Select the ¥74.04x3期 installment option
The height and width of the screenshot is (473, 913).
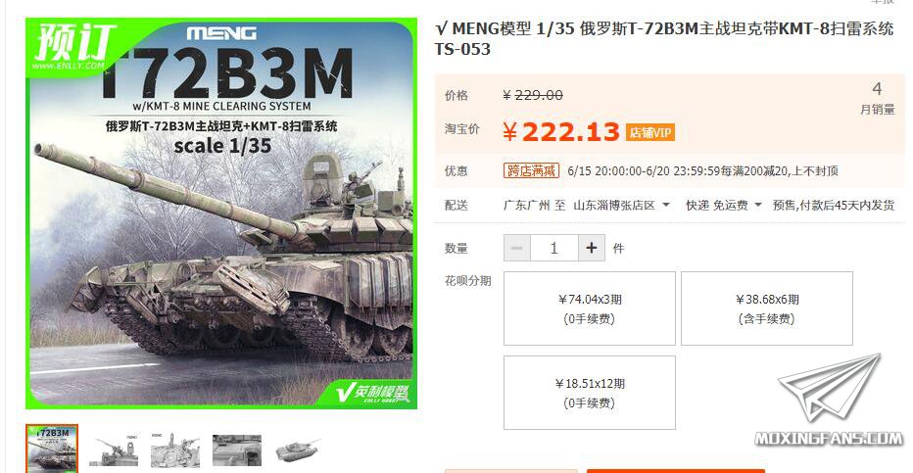click(x=590, y=308)
